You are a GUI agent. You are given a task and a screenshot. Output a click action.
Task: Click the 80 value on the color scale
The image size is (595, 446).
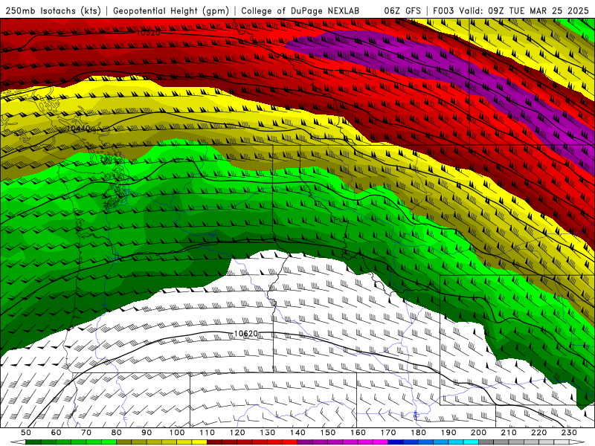point(117,433)
